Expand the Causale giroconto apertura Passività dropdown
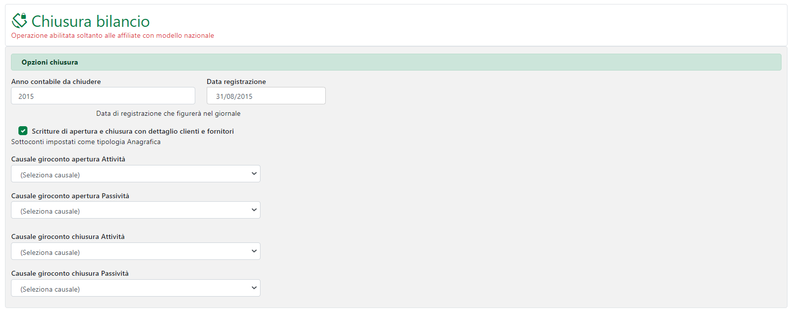 (135, 210)
